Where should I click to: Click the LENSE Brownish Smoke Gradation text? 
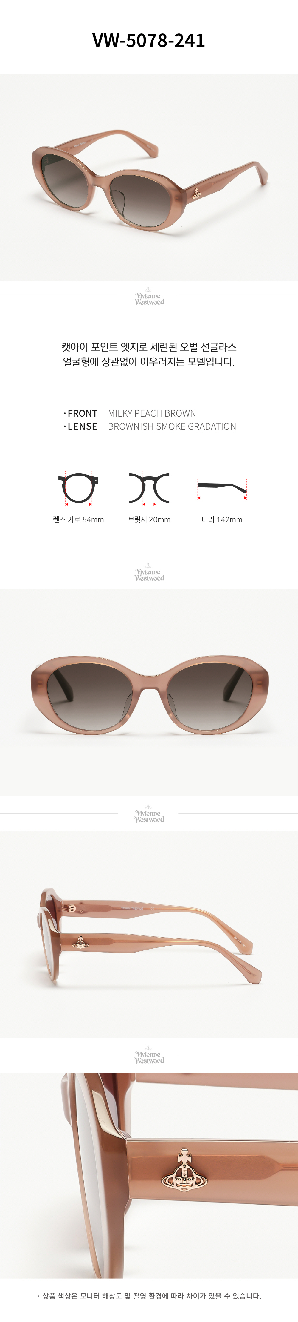(x=150, y=427)
